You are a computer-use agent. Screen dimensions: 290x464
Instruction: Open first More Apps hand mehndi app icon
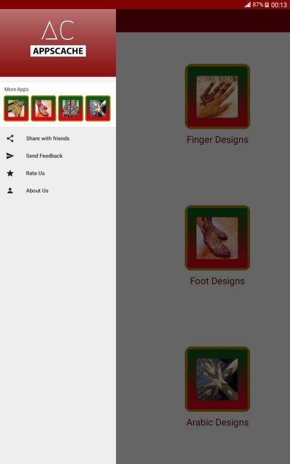16,108
